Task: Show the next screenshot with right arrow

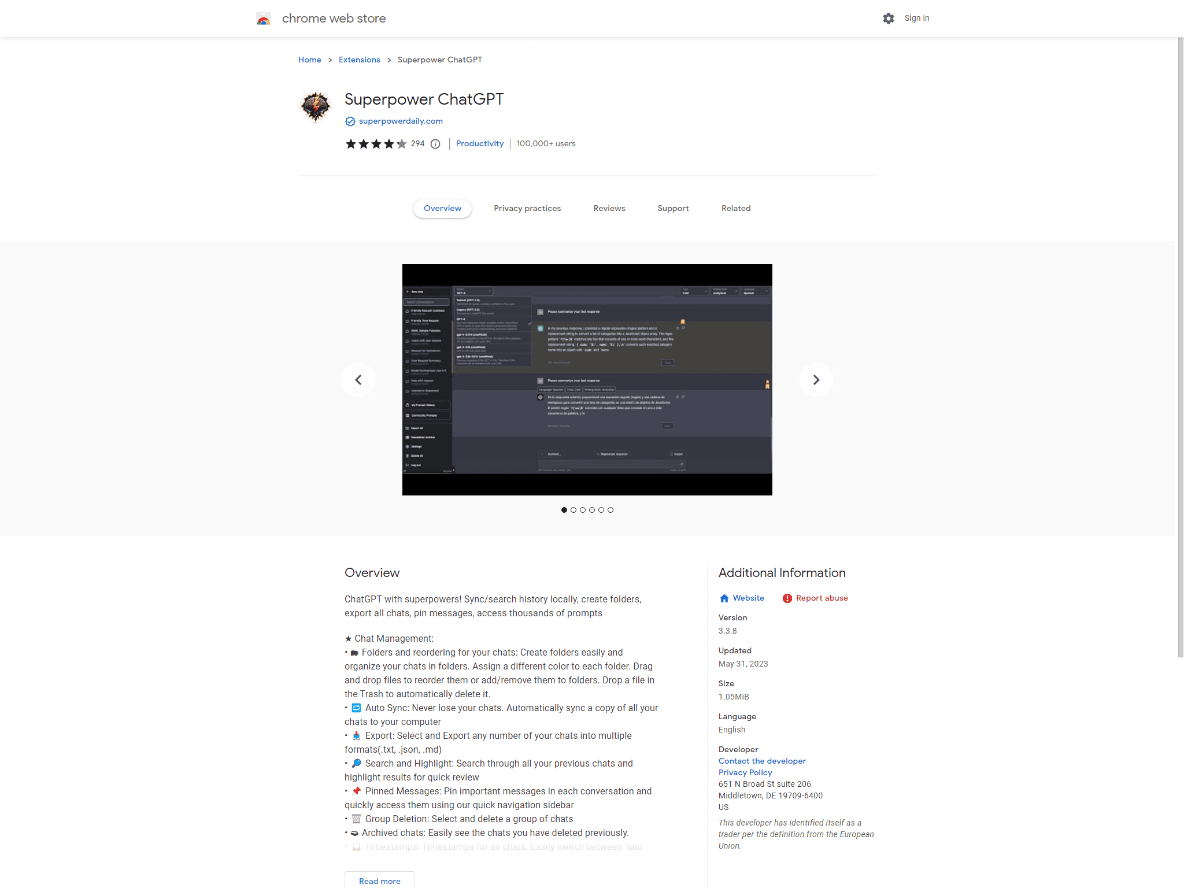Action: click(x=816, y=380)
